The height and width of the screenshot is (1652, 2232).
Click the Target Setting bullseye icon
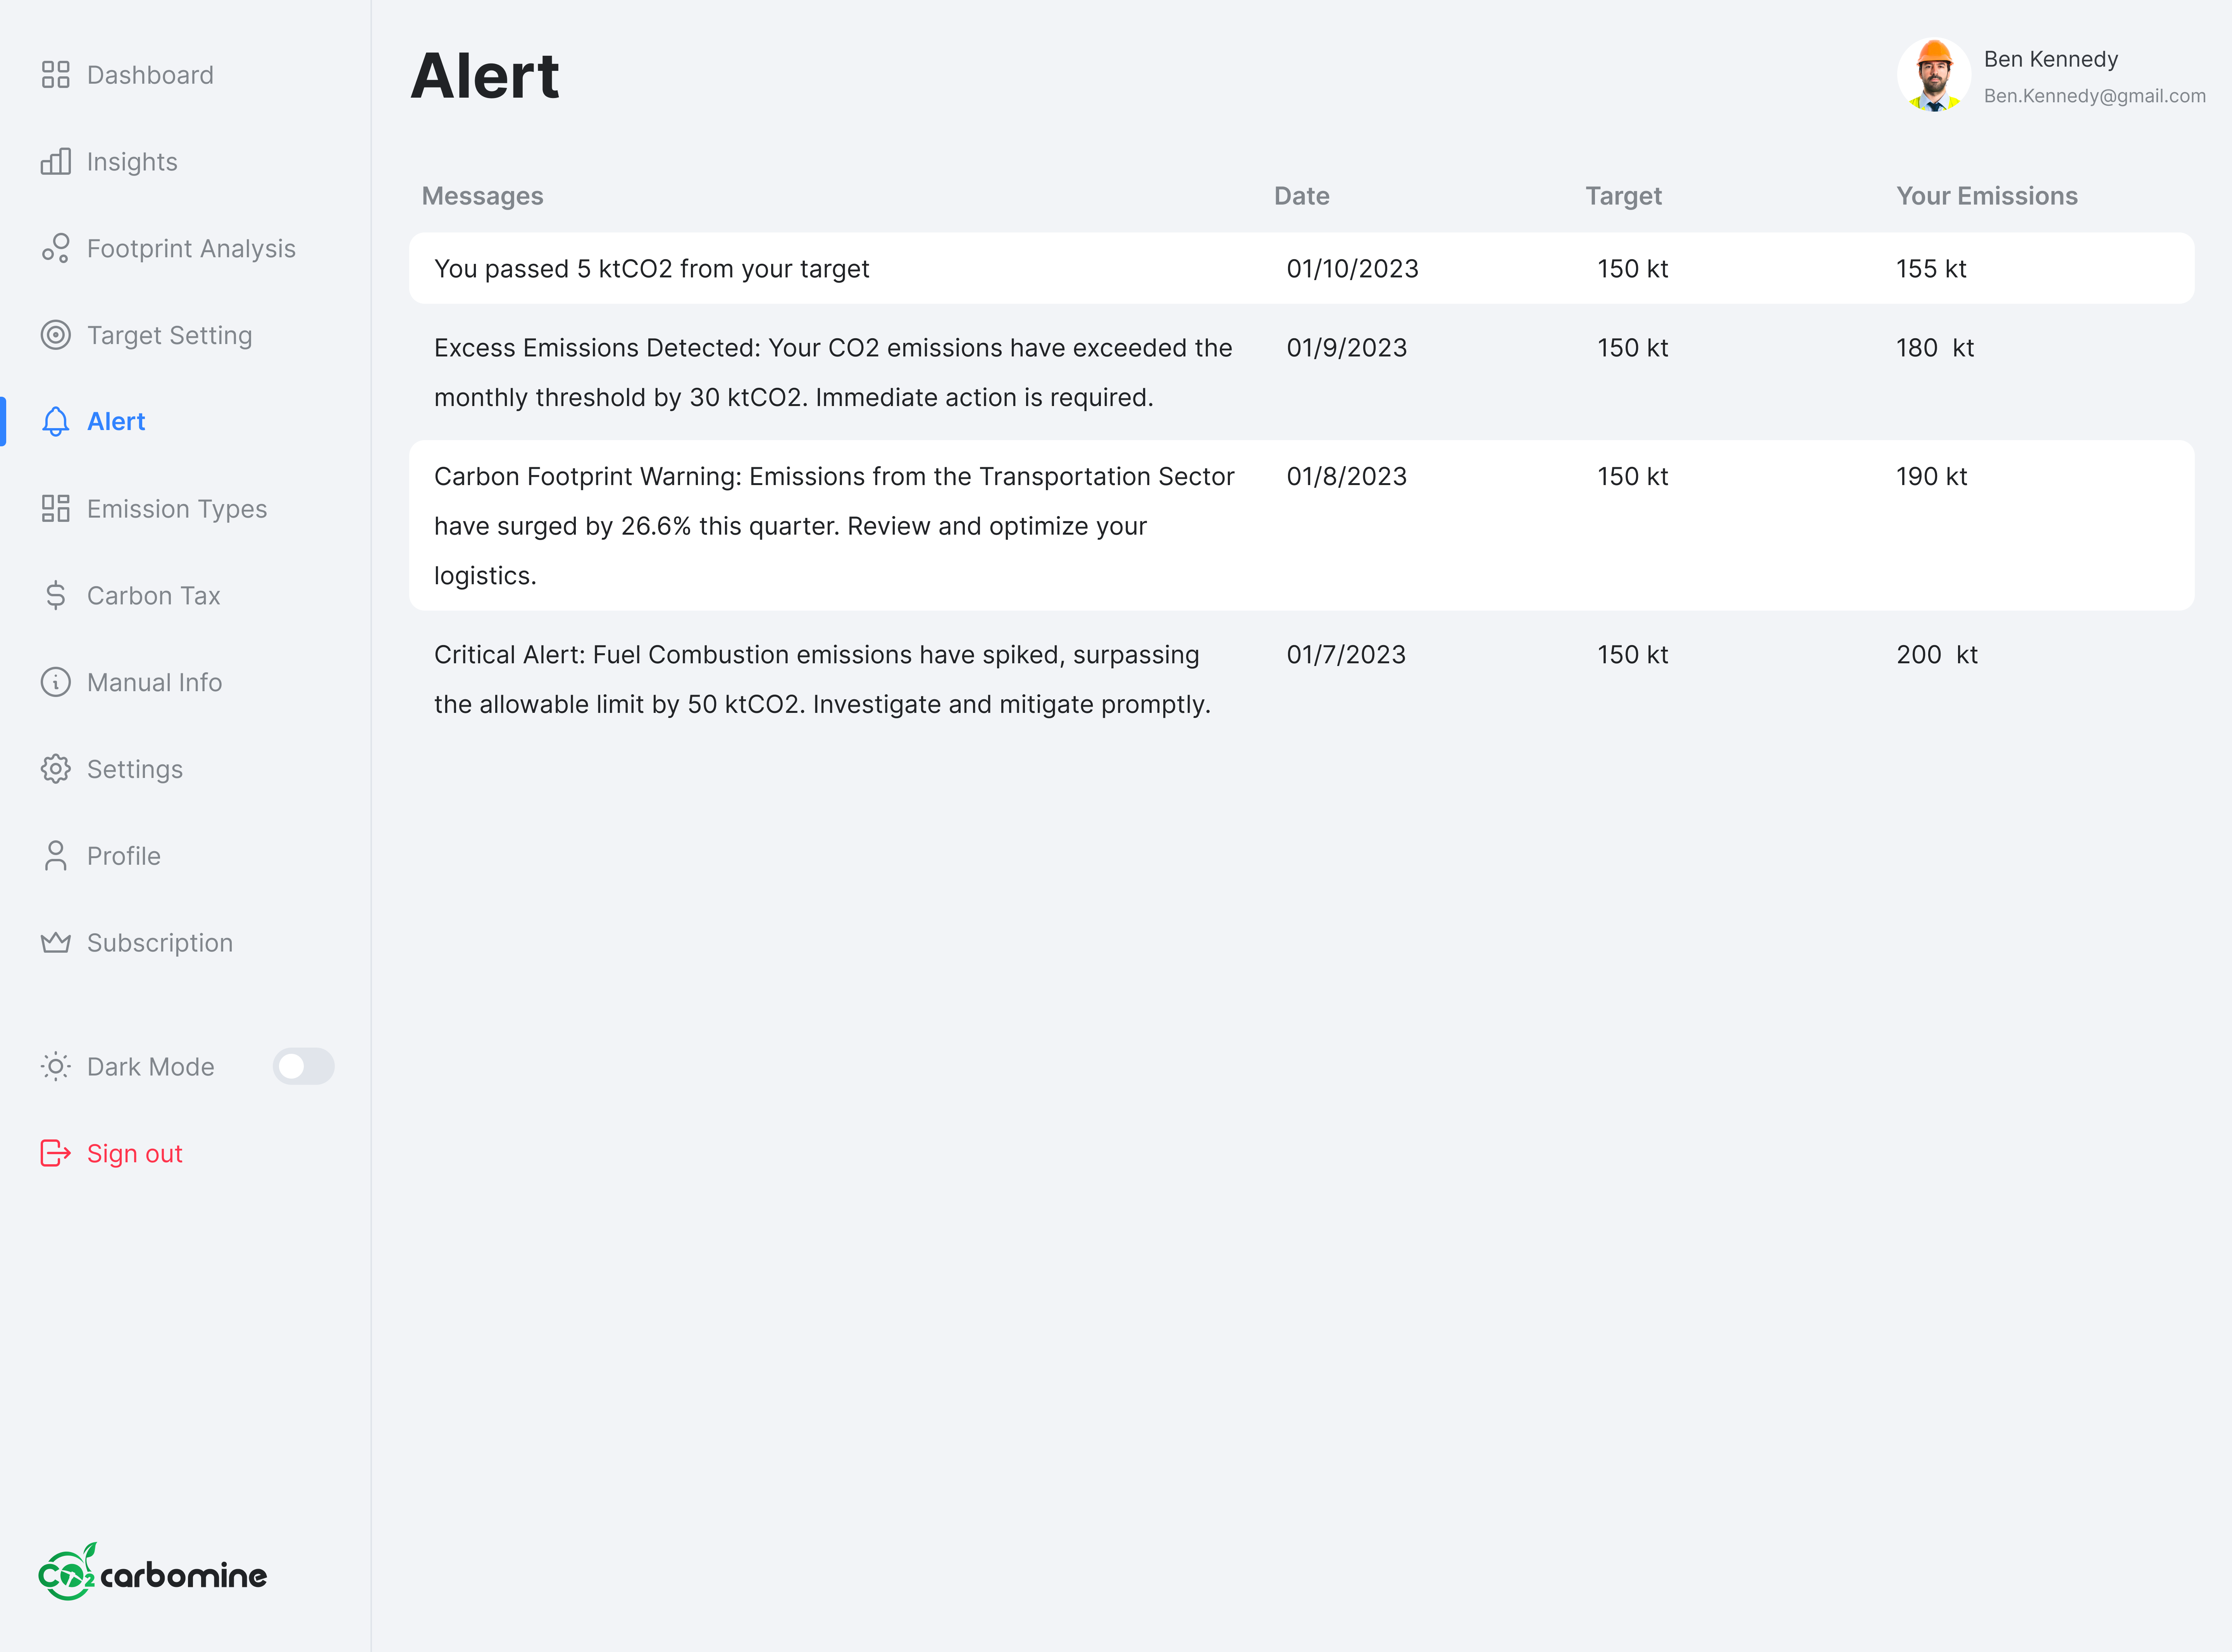pos(55,335)
